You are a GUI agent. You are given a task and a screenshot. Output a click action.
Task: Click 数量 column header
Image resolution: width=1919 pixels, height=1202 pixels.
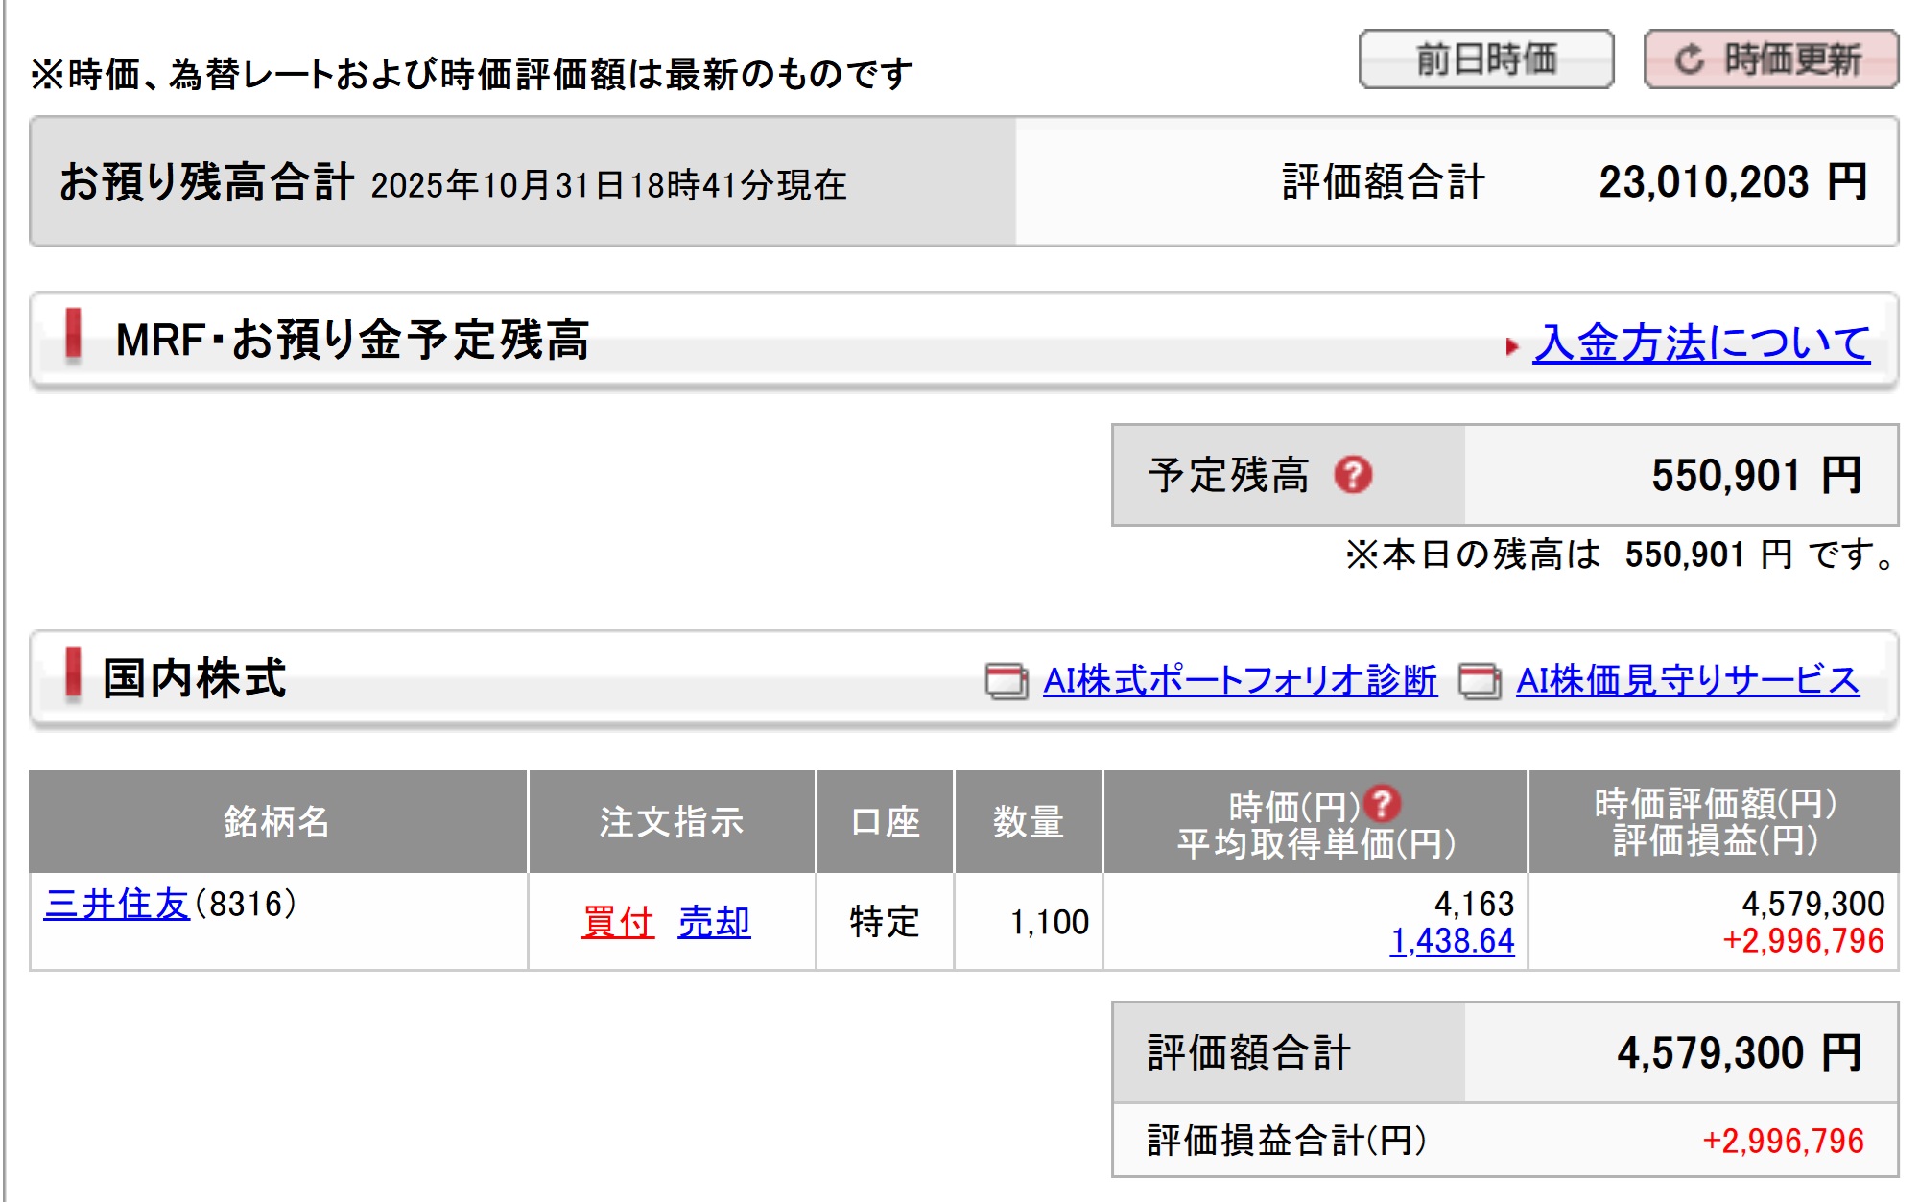tap(1028, 822)
